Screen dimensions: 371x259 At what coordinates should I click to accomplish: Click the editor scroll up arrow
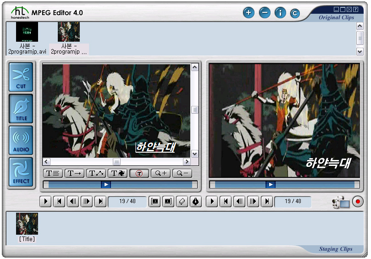coord(195,67)
